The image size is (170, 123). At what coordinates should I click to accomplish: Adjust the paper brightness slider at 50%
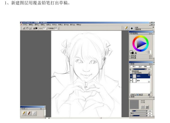pyautogui.click(x=139, y=116)
